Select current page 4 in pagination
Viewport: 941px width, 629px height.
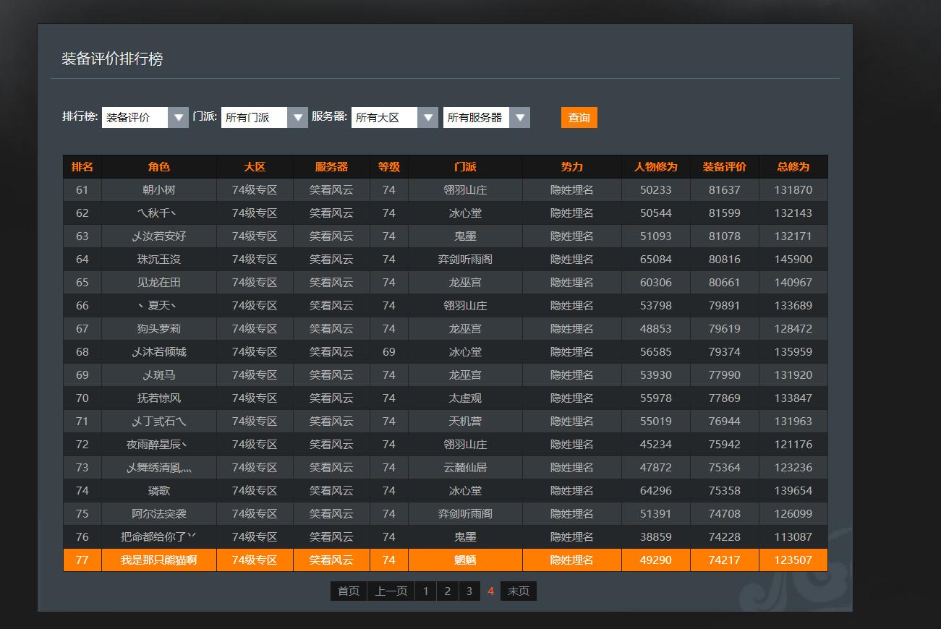[490, 591]
